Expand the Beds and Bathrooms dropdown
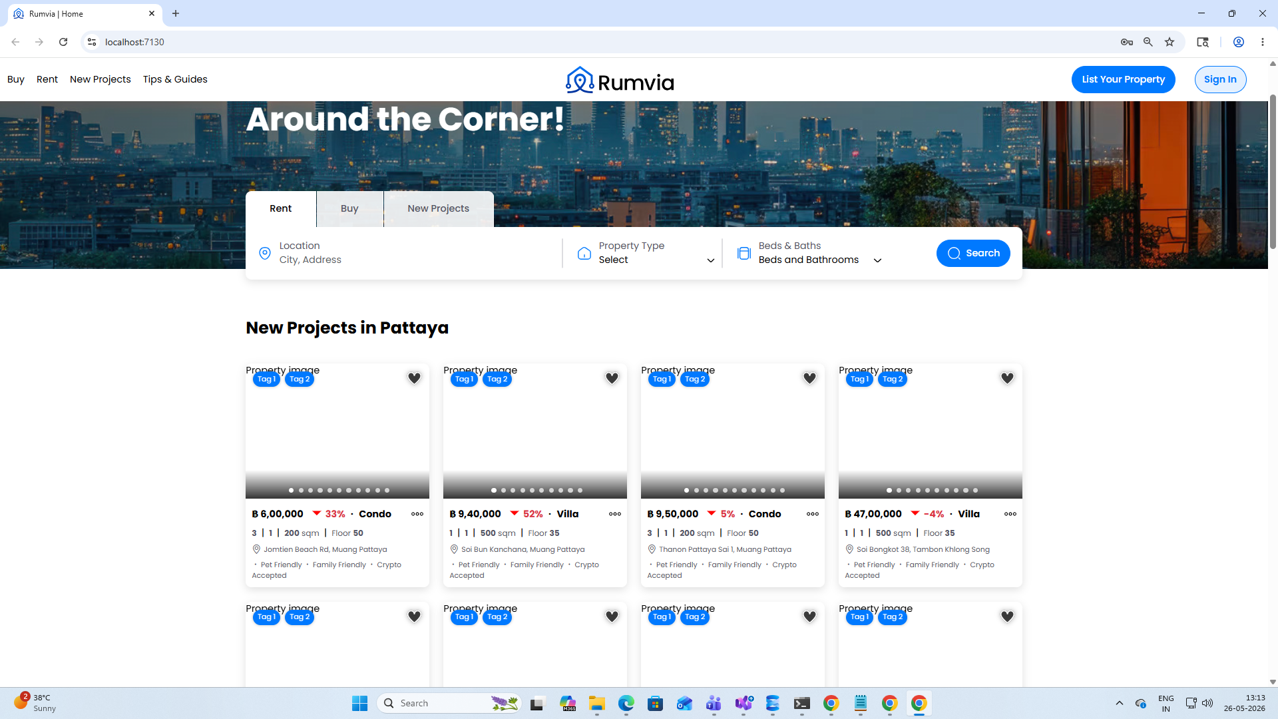1278x719 pixels. coord(810,253)
